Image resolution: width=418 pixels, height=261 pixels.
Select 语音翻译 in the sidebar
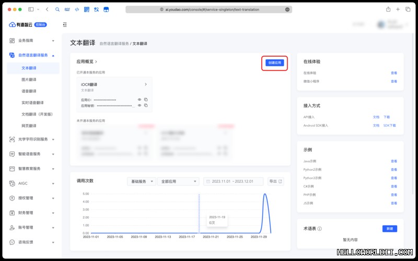point(29,91)
